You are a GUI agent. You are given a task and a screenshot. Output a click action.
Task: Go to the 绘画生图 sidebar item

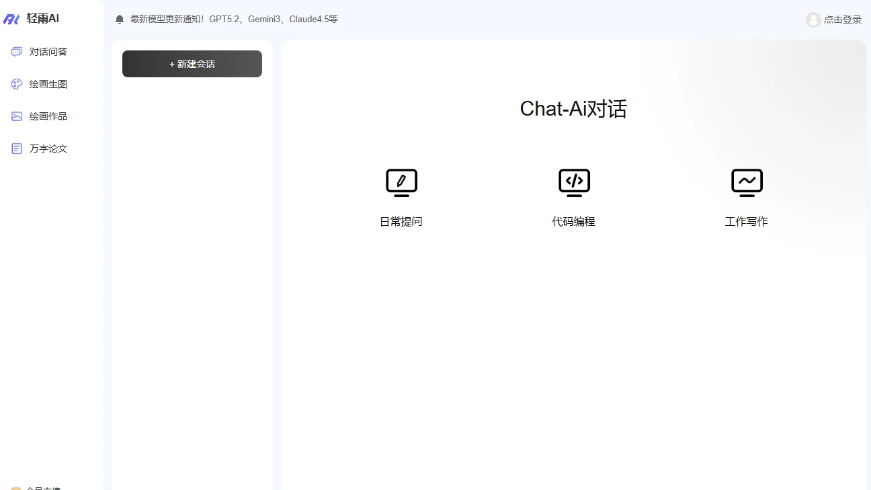[48, 84]
